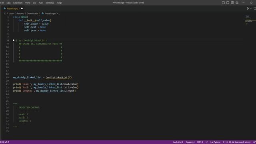Click line number 35 in gutter

pos(7,131)
